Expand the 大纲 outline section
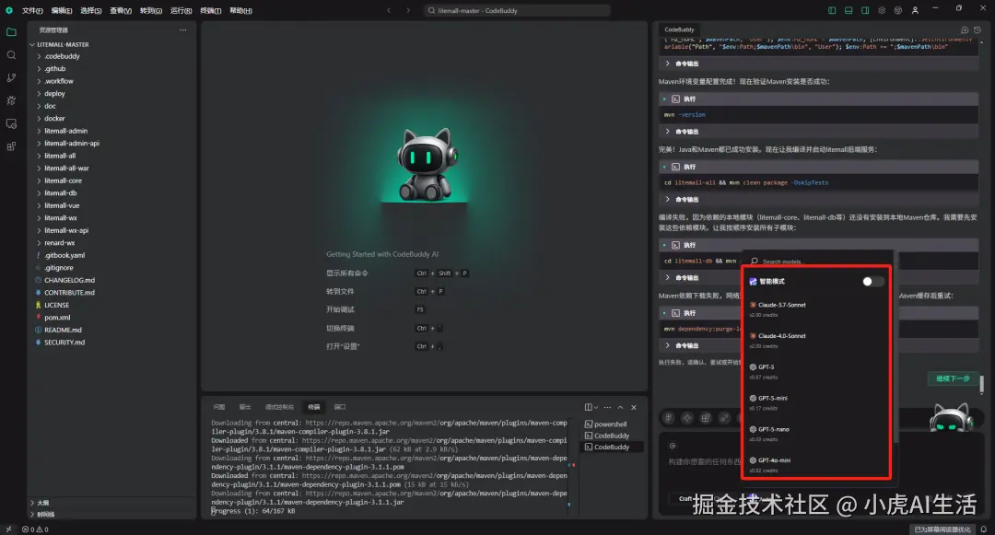Image resolution: width=995 pixels, height=535 pixels. 111,503
